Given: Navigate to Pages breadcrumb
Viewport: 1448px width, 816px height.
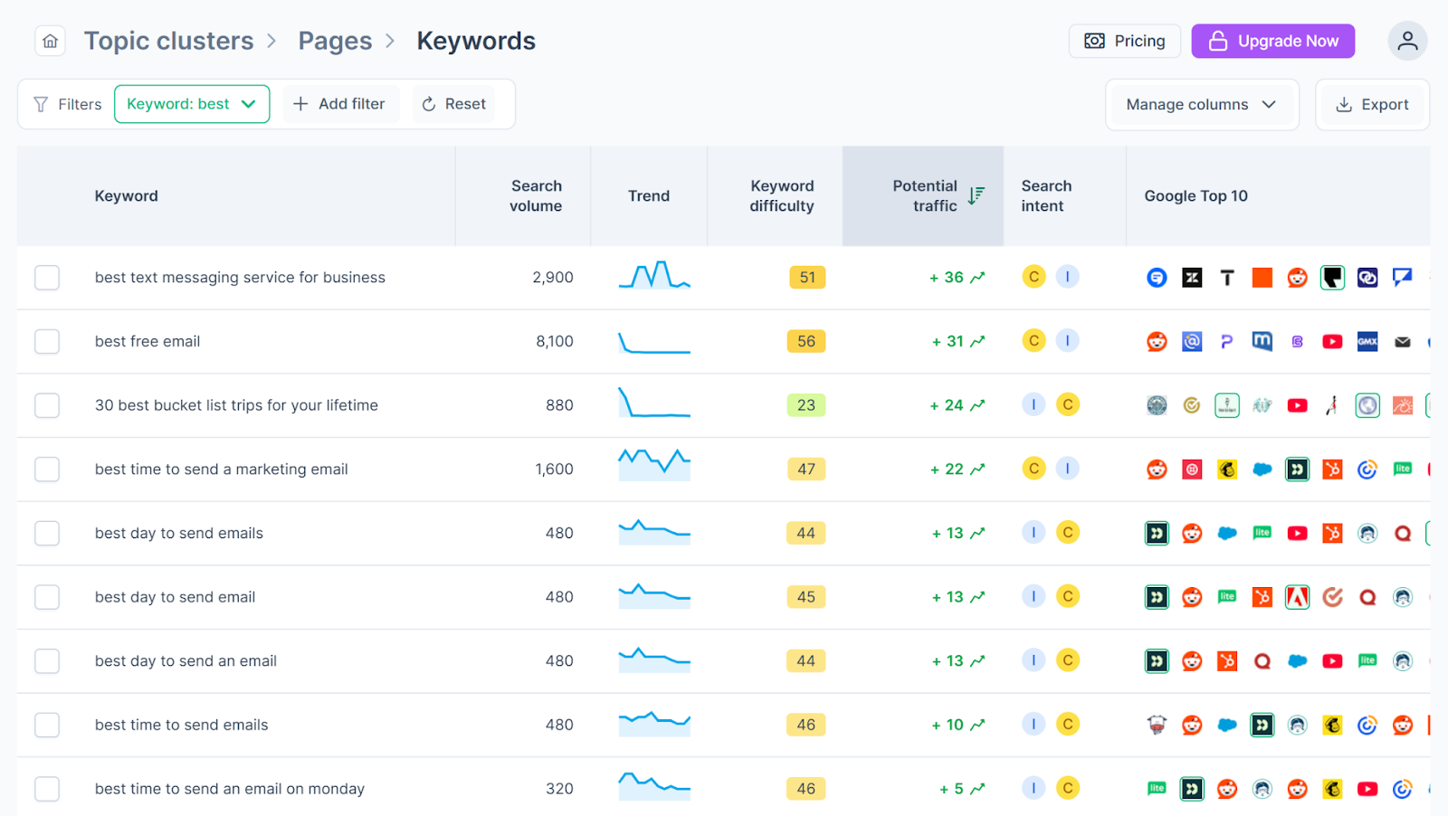Looking at the screenshot, I should (x=335, y=41).
